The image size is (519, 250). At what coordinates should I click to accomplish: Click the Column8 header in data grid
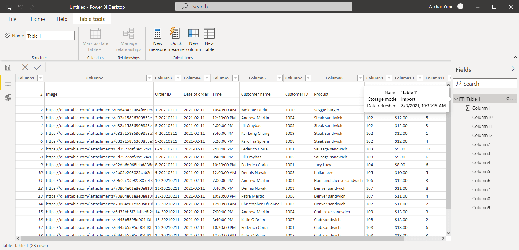click(334, 78)
